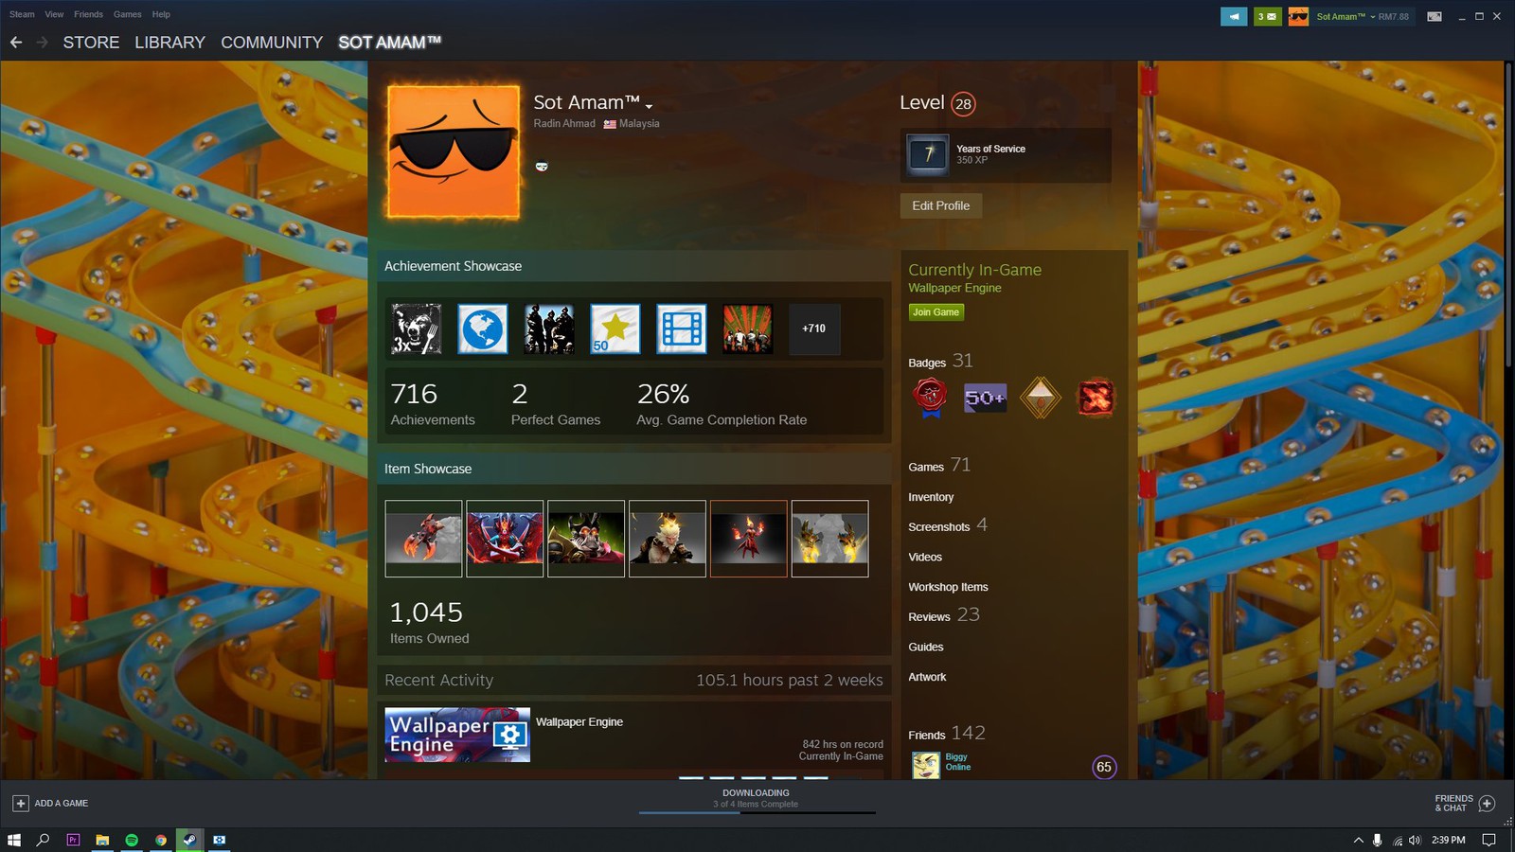Open the Steam menu
Screen dimensions: 1515x852
point(22,14)
